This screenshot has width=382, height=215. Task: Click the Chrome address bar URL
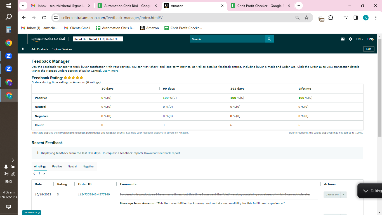112,18
